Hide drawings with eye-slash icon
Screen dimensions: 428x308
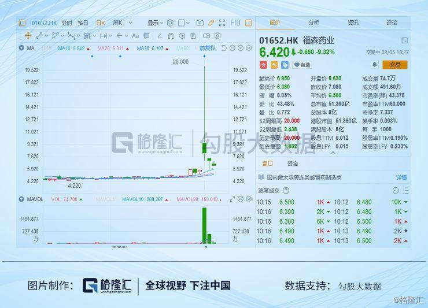182,36
